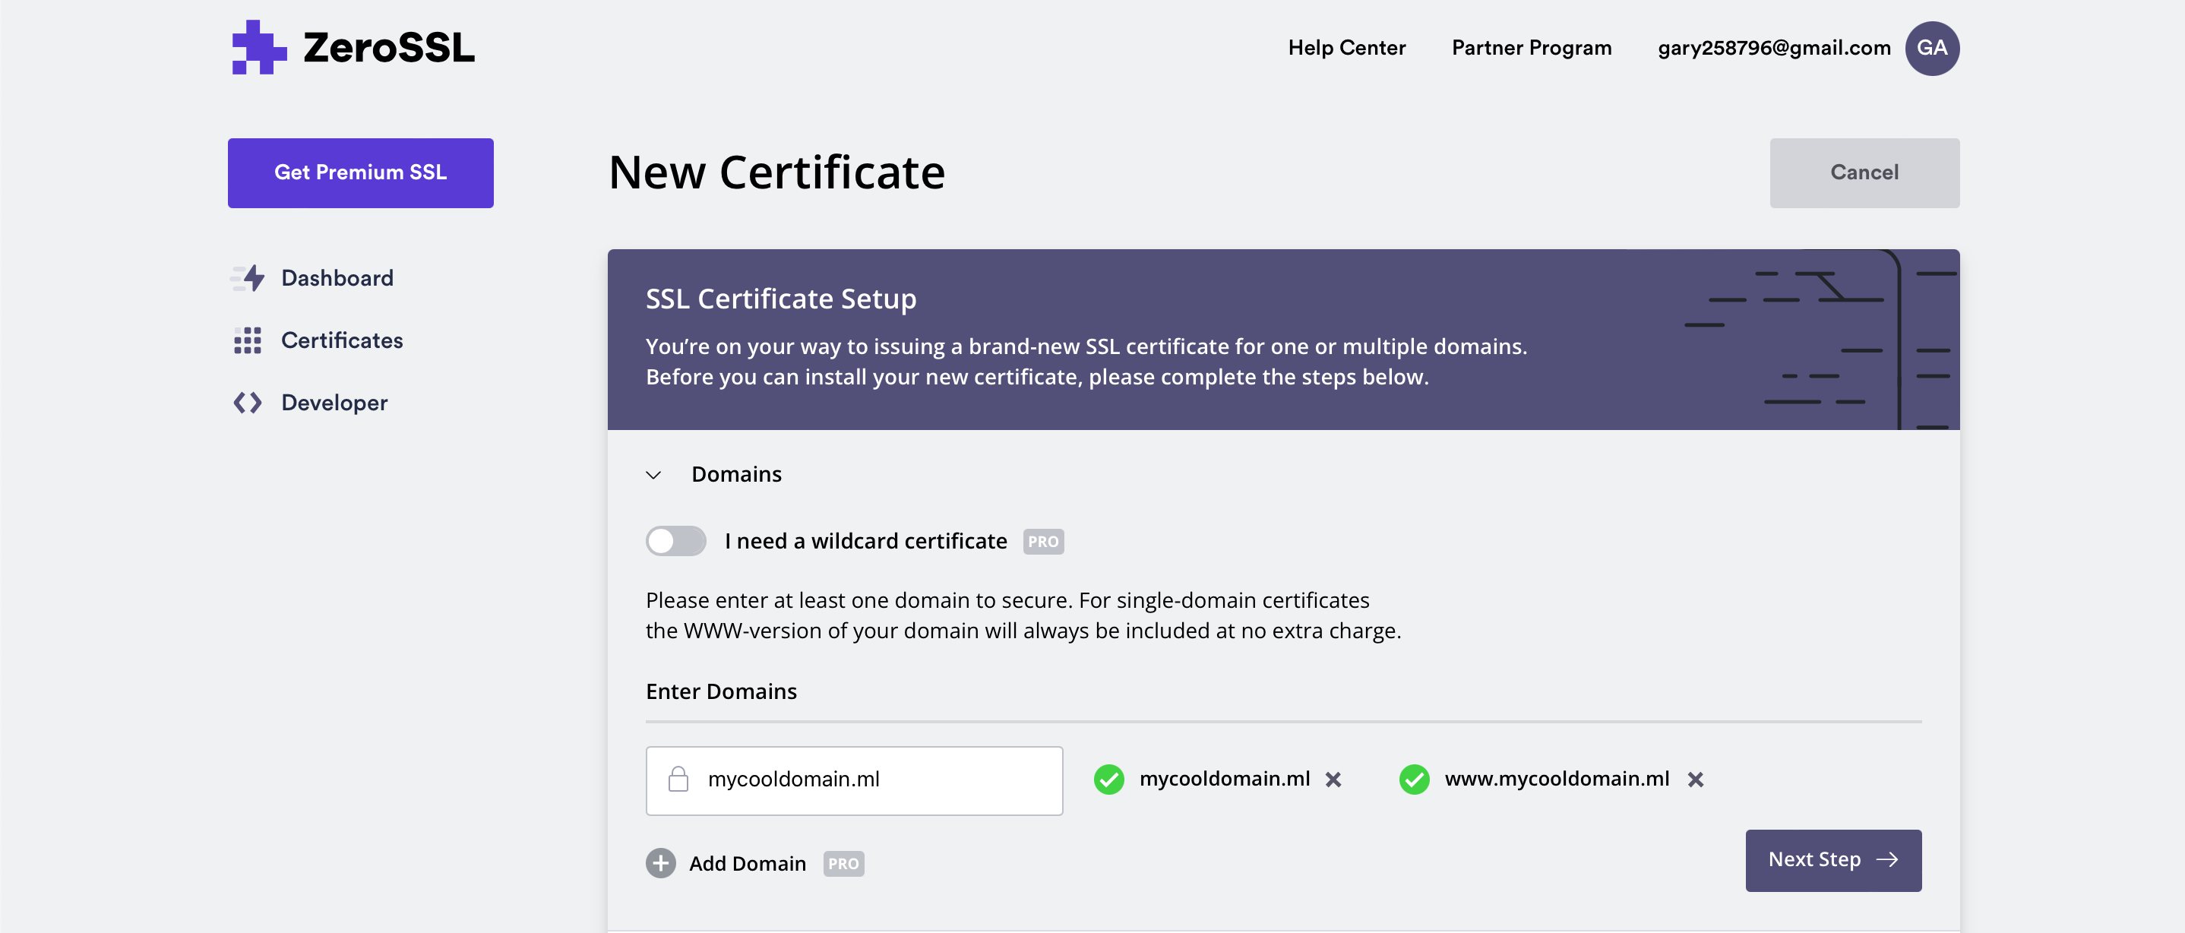The image size is (2185, 933).
Task: Click the Next Step button
Action: [1833, 860]
